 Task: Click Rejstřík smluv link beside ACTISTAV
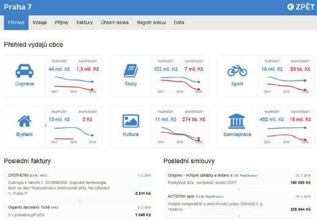coord(215,197)
